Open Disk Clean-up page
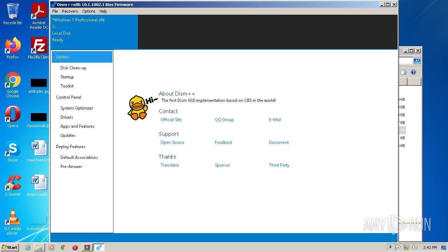 [73, 68]
